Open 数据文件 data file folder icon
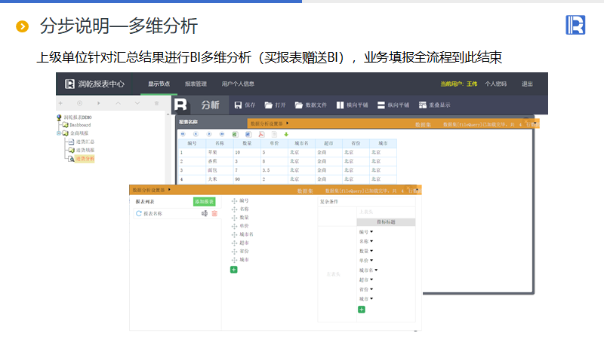Screen dimensions: 604x339 pyautogui.click(x=298, y=105)
